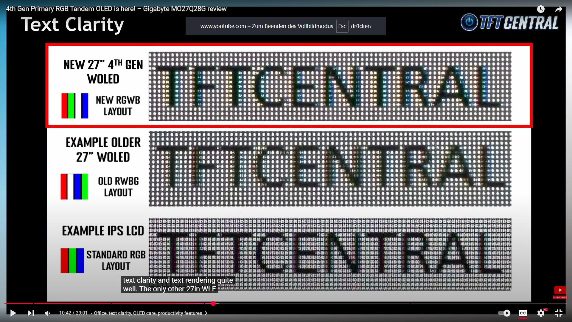Mute audio with the speaker icon

point(47,313)
